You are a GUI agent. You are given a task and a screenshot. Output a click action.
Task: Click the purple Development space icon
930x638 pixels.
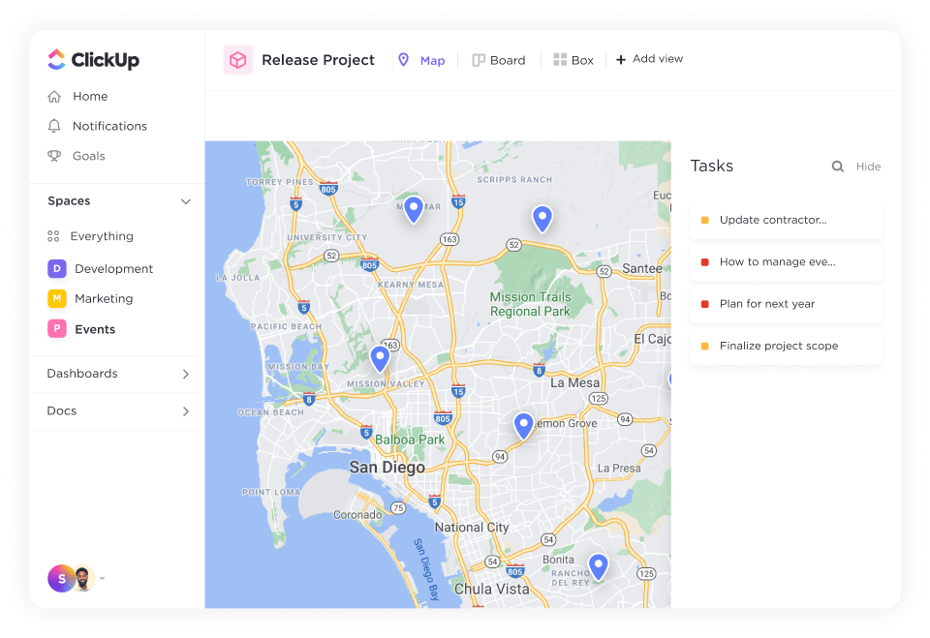click(x=56, y=268)
